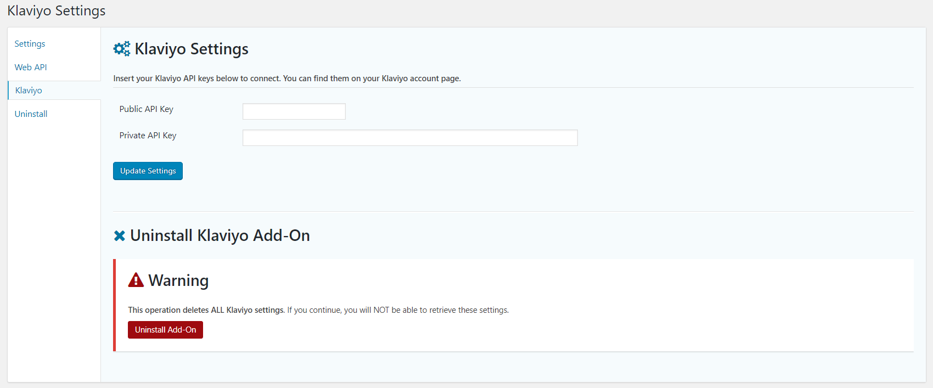Image resolution: width=933 pixels, height=388 pixels.
Task: Click the red Uninstall Add-On button
Action: (165, 330)
